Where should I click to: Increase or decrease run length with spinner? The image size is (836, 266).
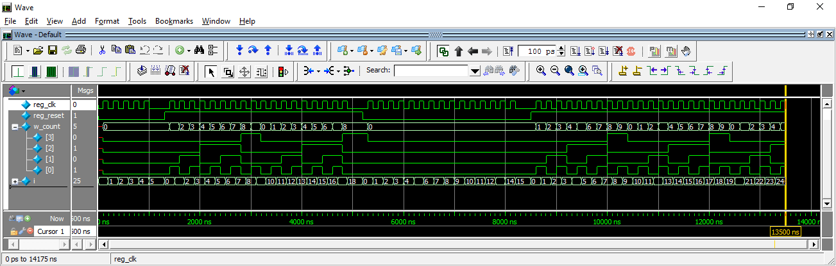[561, 51]
